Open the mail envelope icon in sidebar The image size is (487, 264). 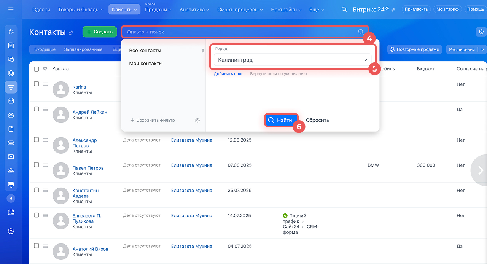pyautogui.click(x=11, y=157)
